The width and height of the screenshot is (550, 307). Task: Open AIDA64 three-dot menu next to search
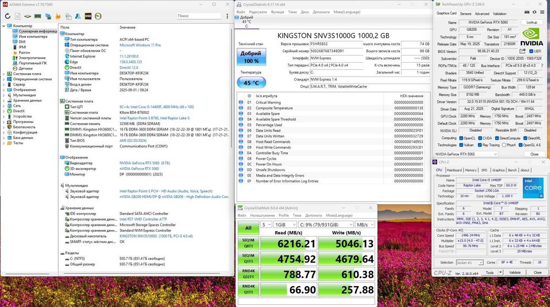[x=227, y=16]
